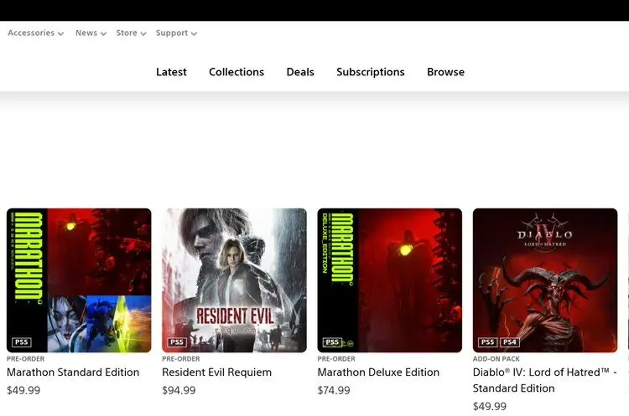Click PS5 badge on Marathon Standard Edition
This screenshot has width=629, height=416.
tap(22, 342)
